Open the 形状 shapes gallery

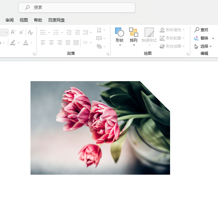click(x=120, y=37)
